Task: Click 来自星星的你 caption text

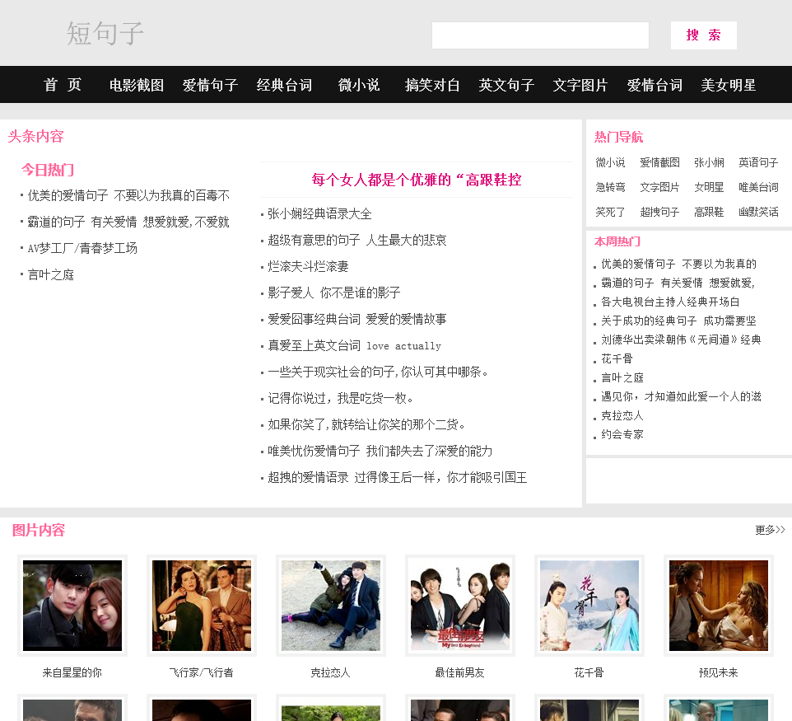Action: point(72,672)
